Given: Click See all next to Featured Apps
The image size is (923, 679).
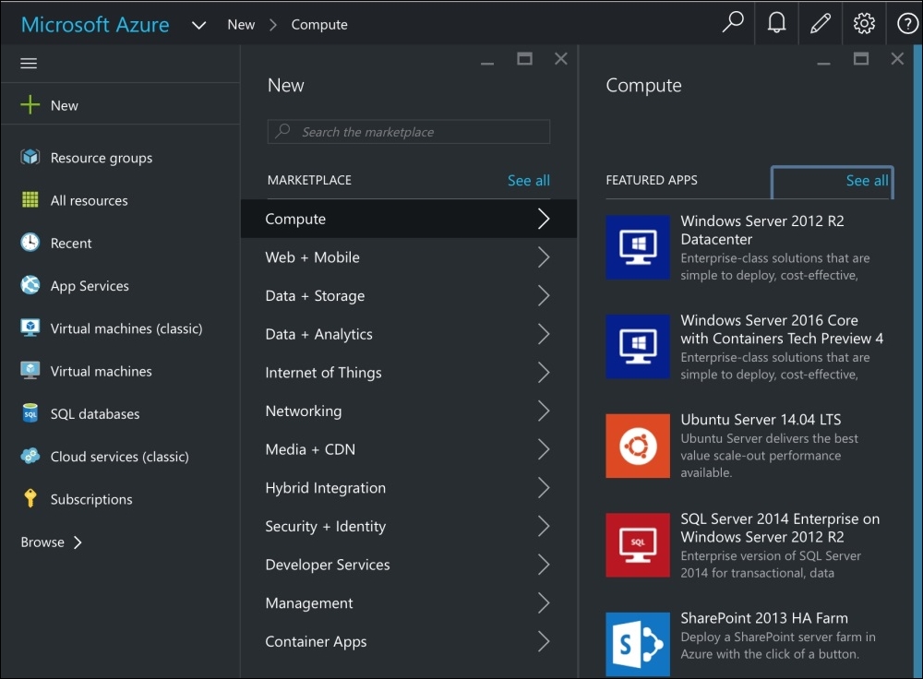Looking at the screenshot, I should [x=867, y=181].
